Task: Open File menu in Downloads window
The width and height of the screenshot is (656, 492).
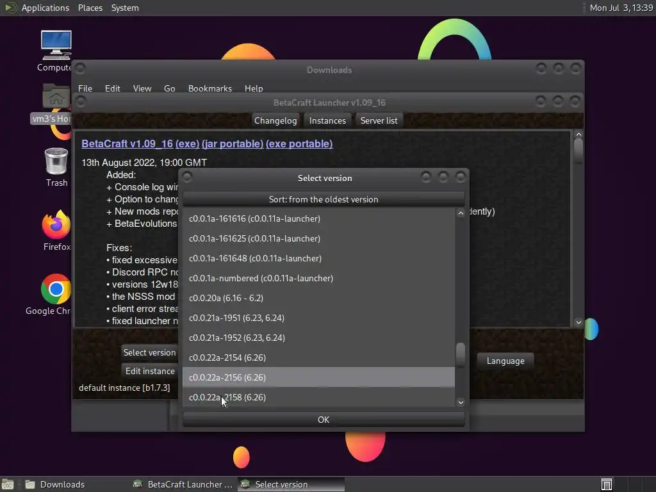Action: click(x=85, y=88)
